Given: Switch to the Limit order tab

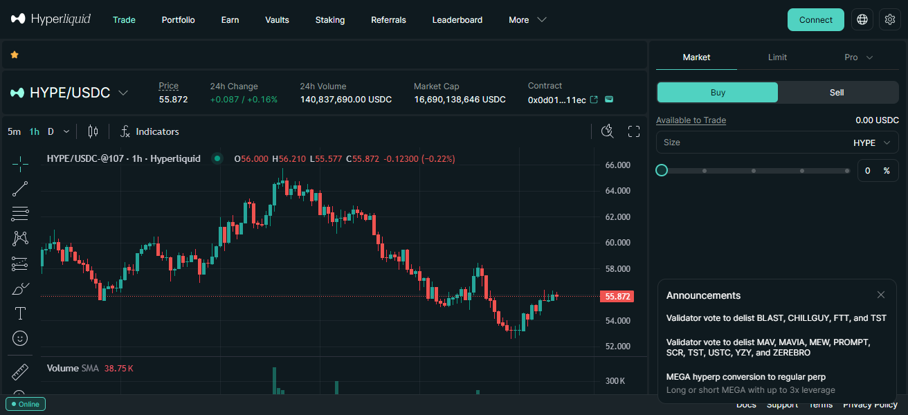Looking at the screenshot, I should click(777, 57).
